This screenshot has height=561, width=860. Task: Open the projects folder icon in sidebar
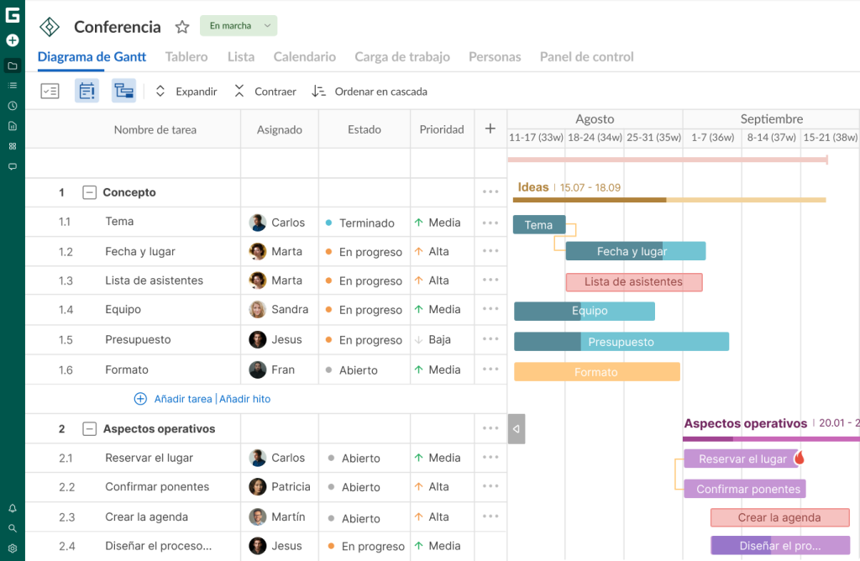[x=12, y=66]
